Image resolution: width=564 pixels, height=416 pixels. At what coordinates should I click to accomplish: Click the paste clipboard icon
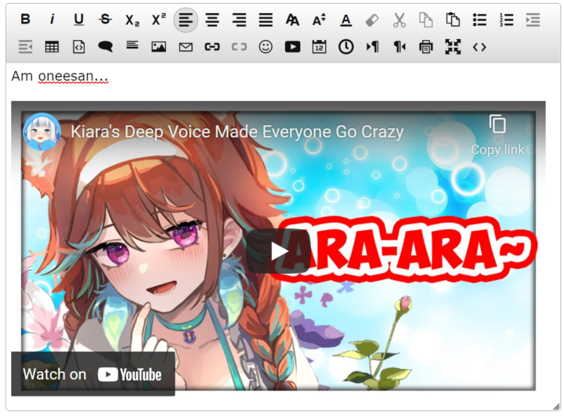point(453,20)
